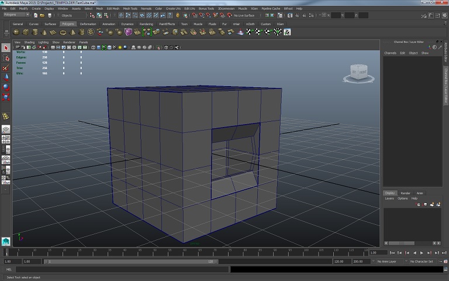Toggle smooth shade all in viewport toolbar
Screen dimensions: 449x281
click(98, 47)
